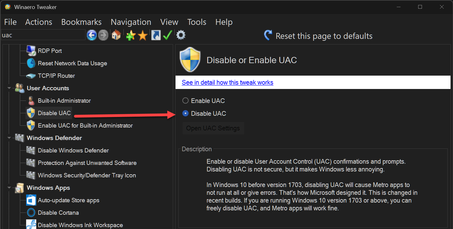This screenshot has width=453, height=229.
Task: Select Reset Network Data Usage label
Action: tap(73, 63)
